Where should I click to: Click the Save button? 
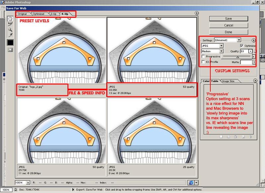click(228, 19)
